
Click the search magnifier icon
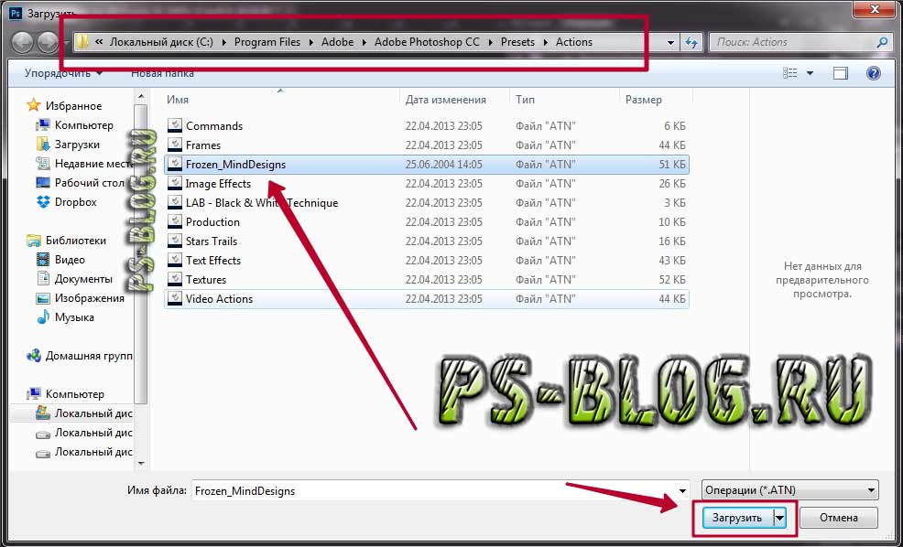pyautogui.click(x=882, y=42)
